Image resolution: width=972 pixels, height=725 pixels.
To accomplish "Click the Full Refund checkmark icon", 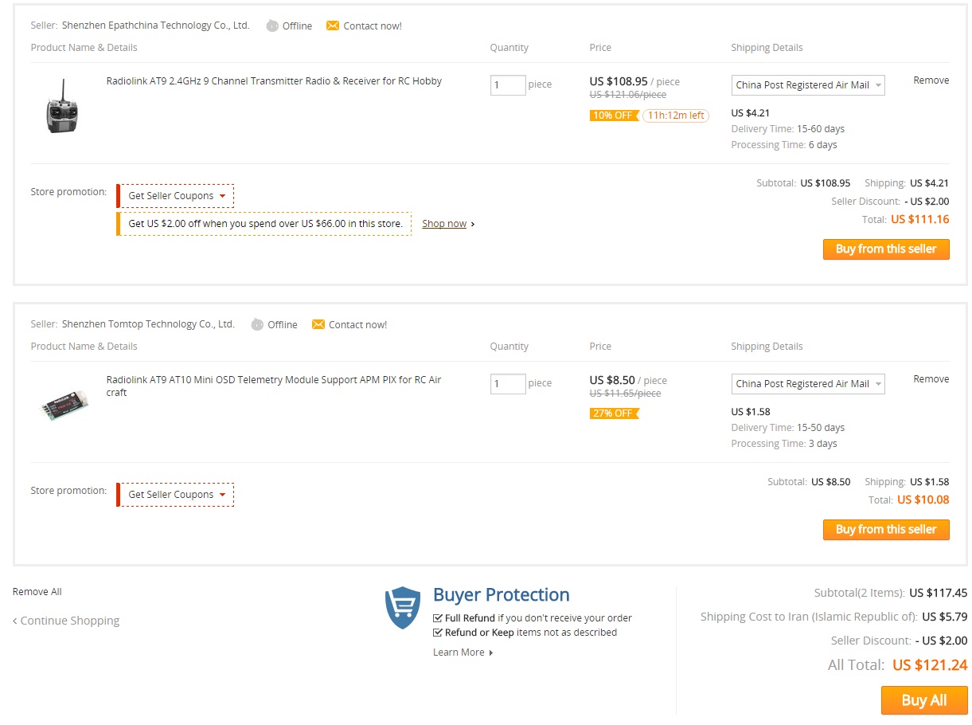I will [438, 617].
